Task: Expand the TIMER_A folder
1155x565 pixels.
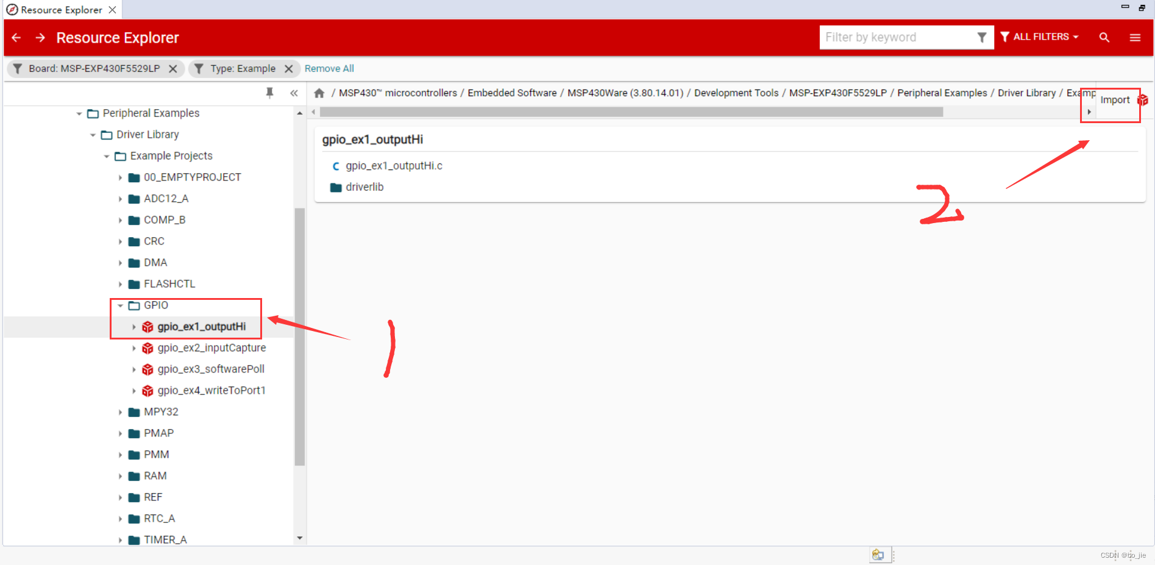Action: [120, 539]
